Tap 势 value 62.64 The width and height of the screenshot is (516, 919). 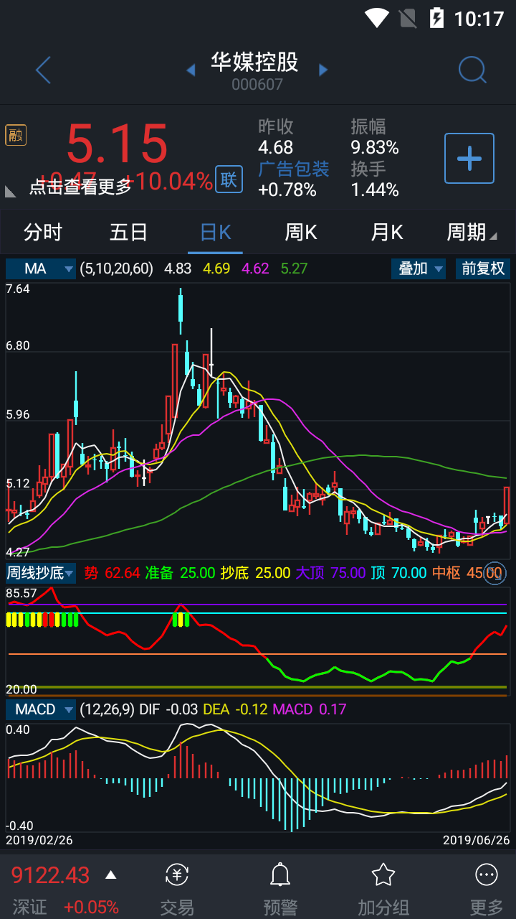point(123,573)
